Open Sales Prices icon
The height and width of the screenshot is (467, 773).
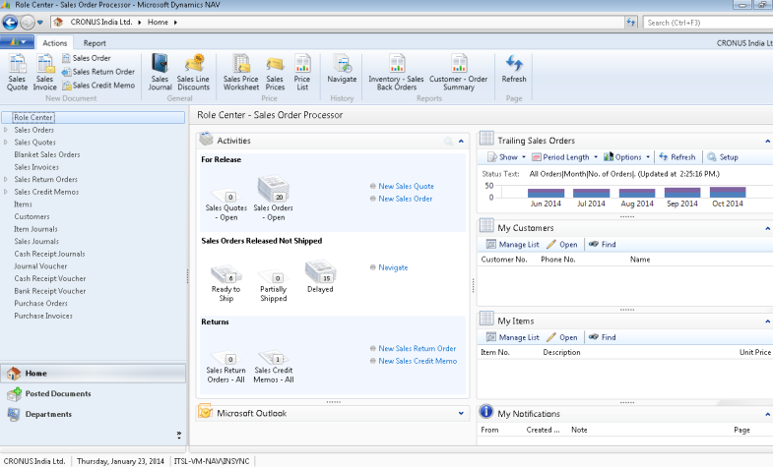point(275,73)
